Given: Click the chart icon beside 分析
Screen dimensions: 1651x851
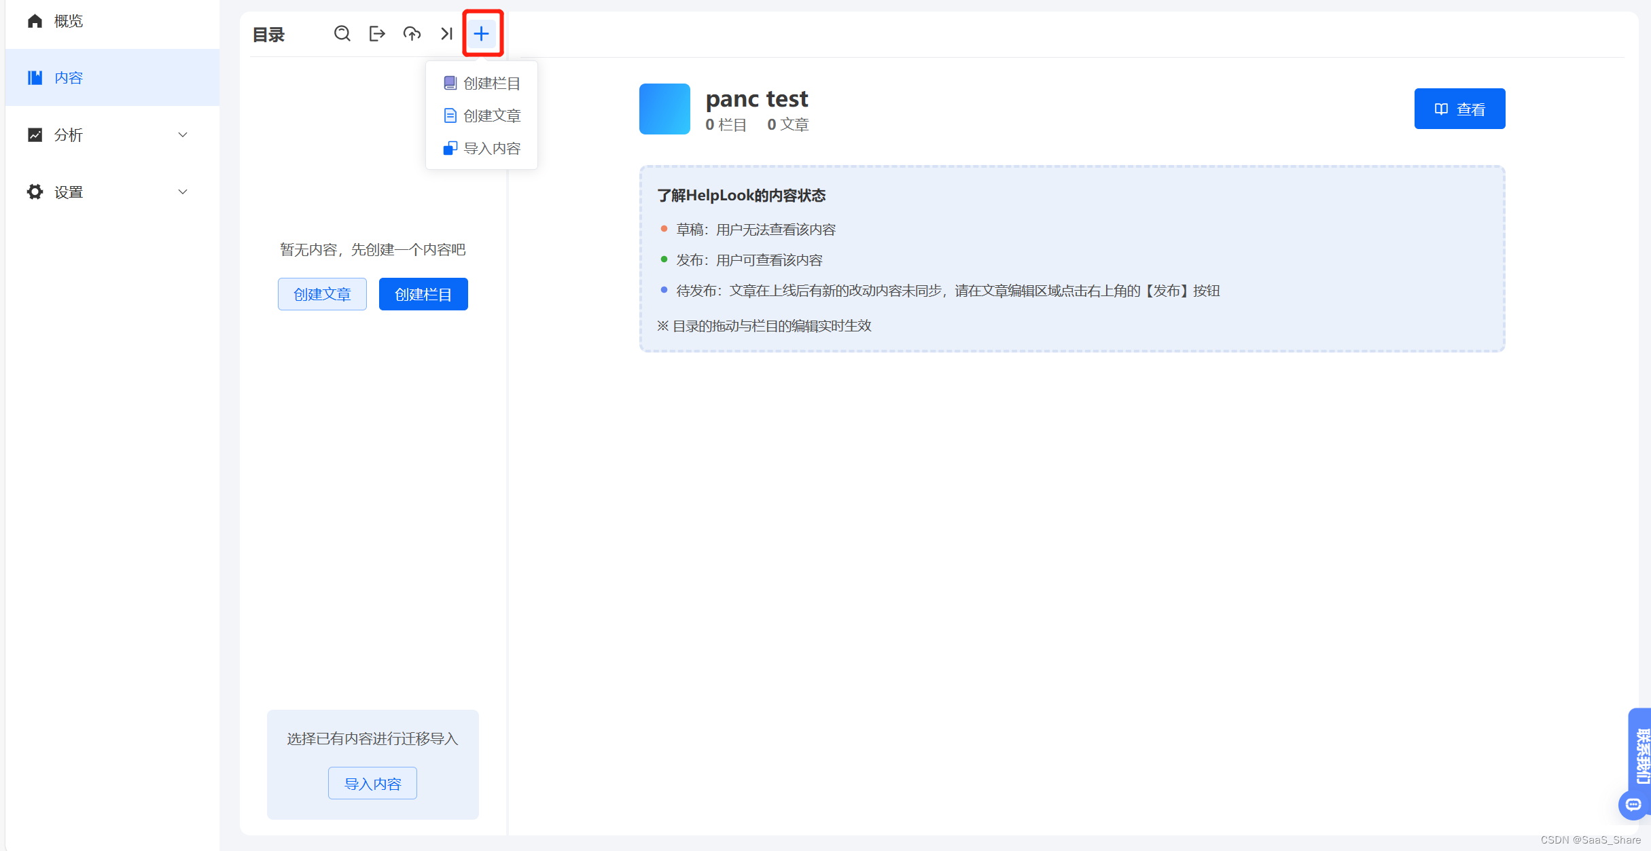Looking at the screenshot, I should click(35, 135).
